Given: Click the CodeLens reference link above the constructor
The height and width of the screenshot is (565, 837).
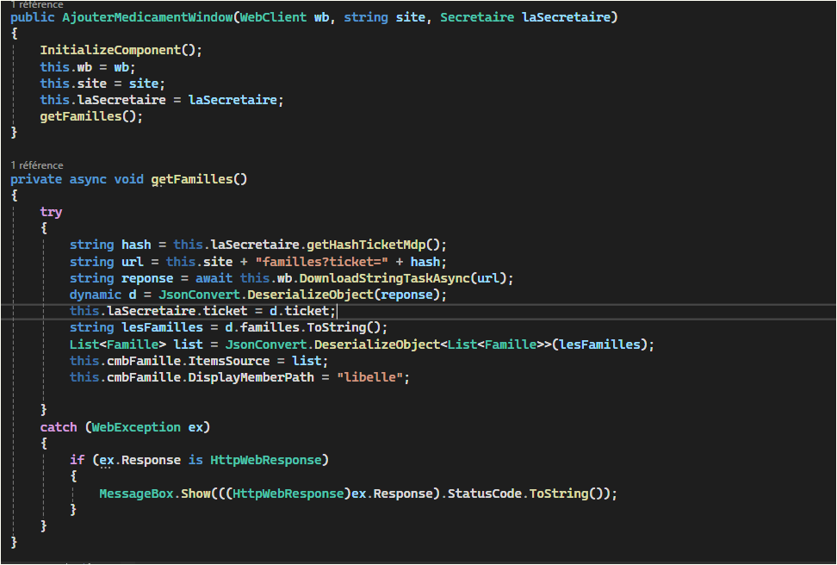Looking at the screenshot, I should pos(37,4).
